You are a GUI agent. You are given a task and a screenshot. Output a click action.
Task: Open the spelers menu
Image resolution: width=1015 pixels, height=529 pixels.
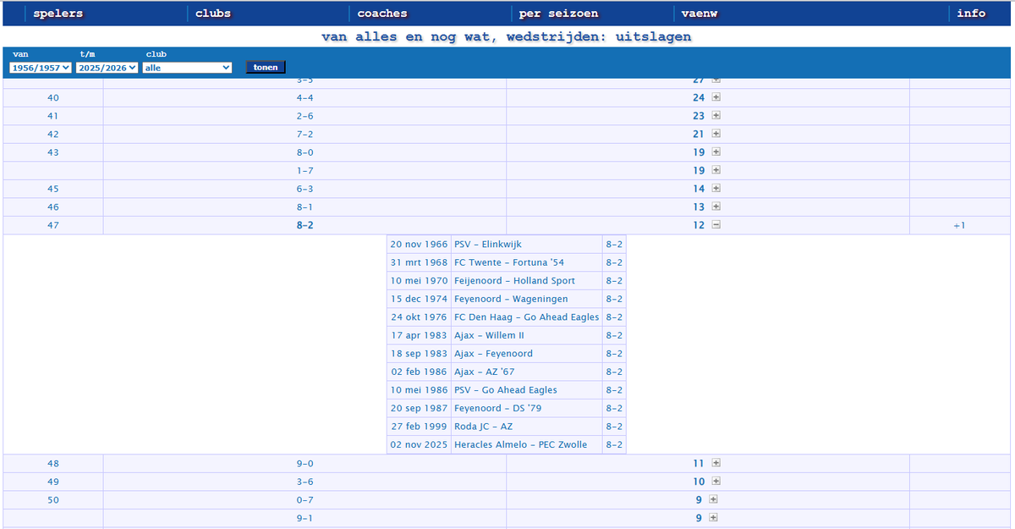coord(58,14)
